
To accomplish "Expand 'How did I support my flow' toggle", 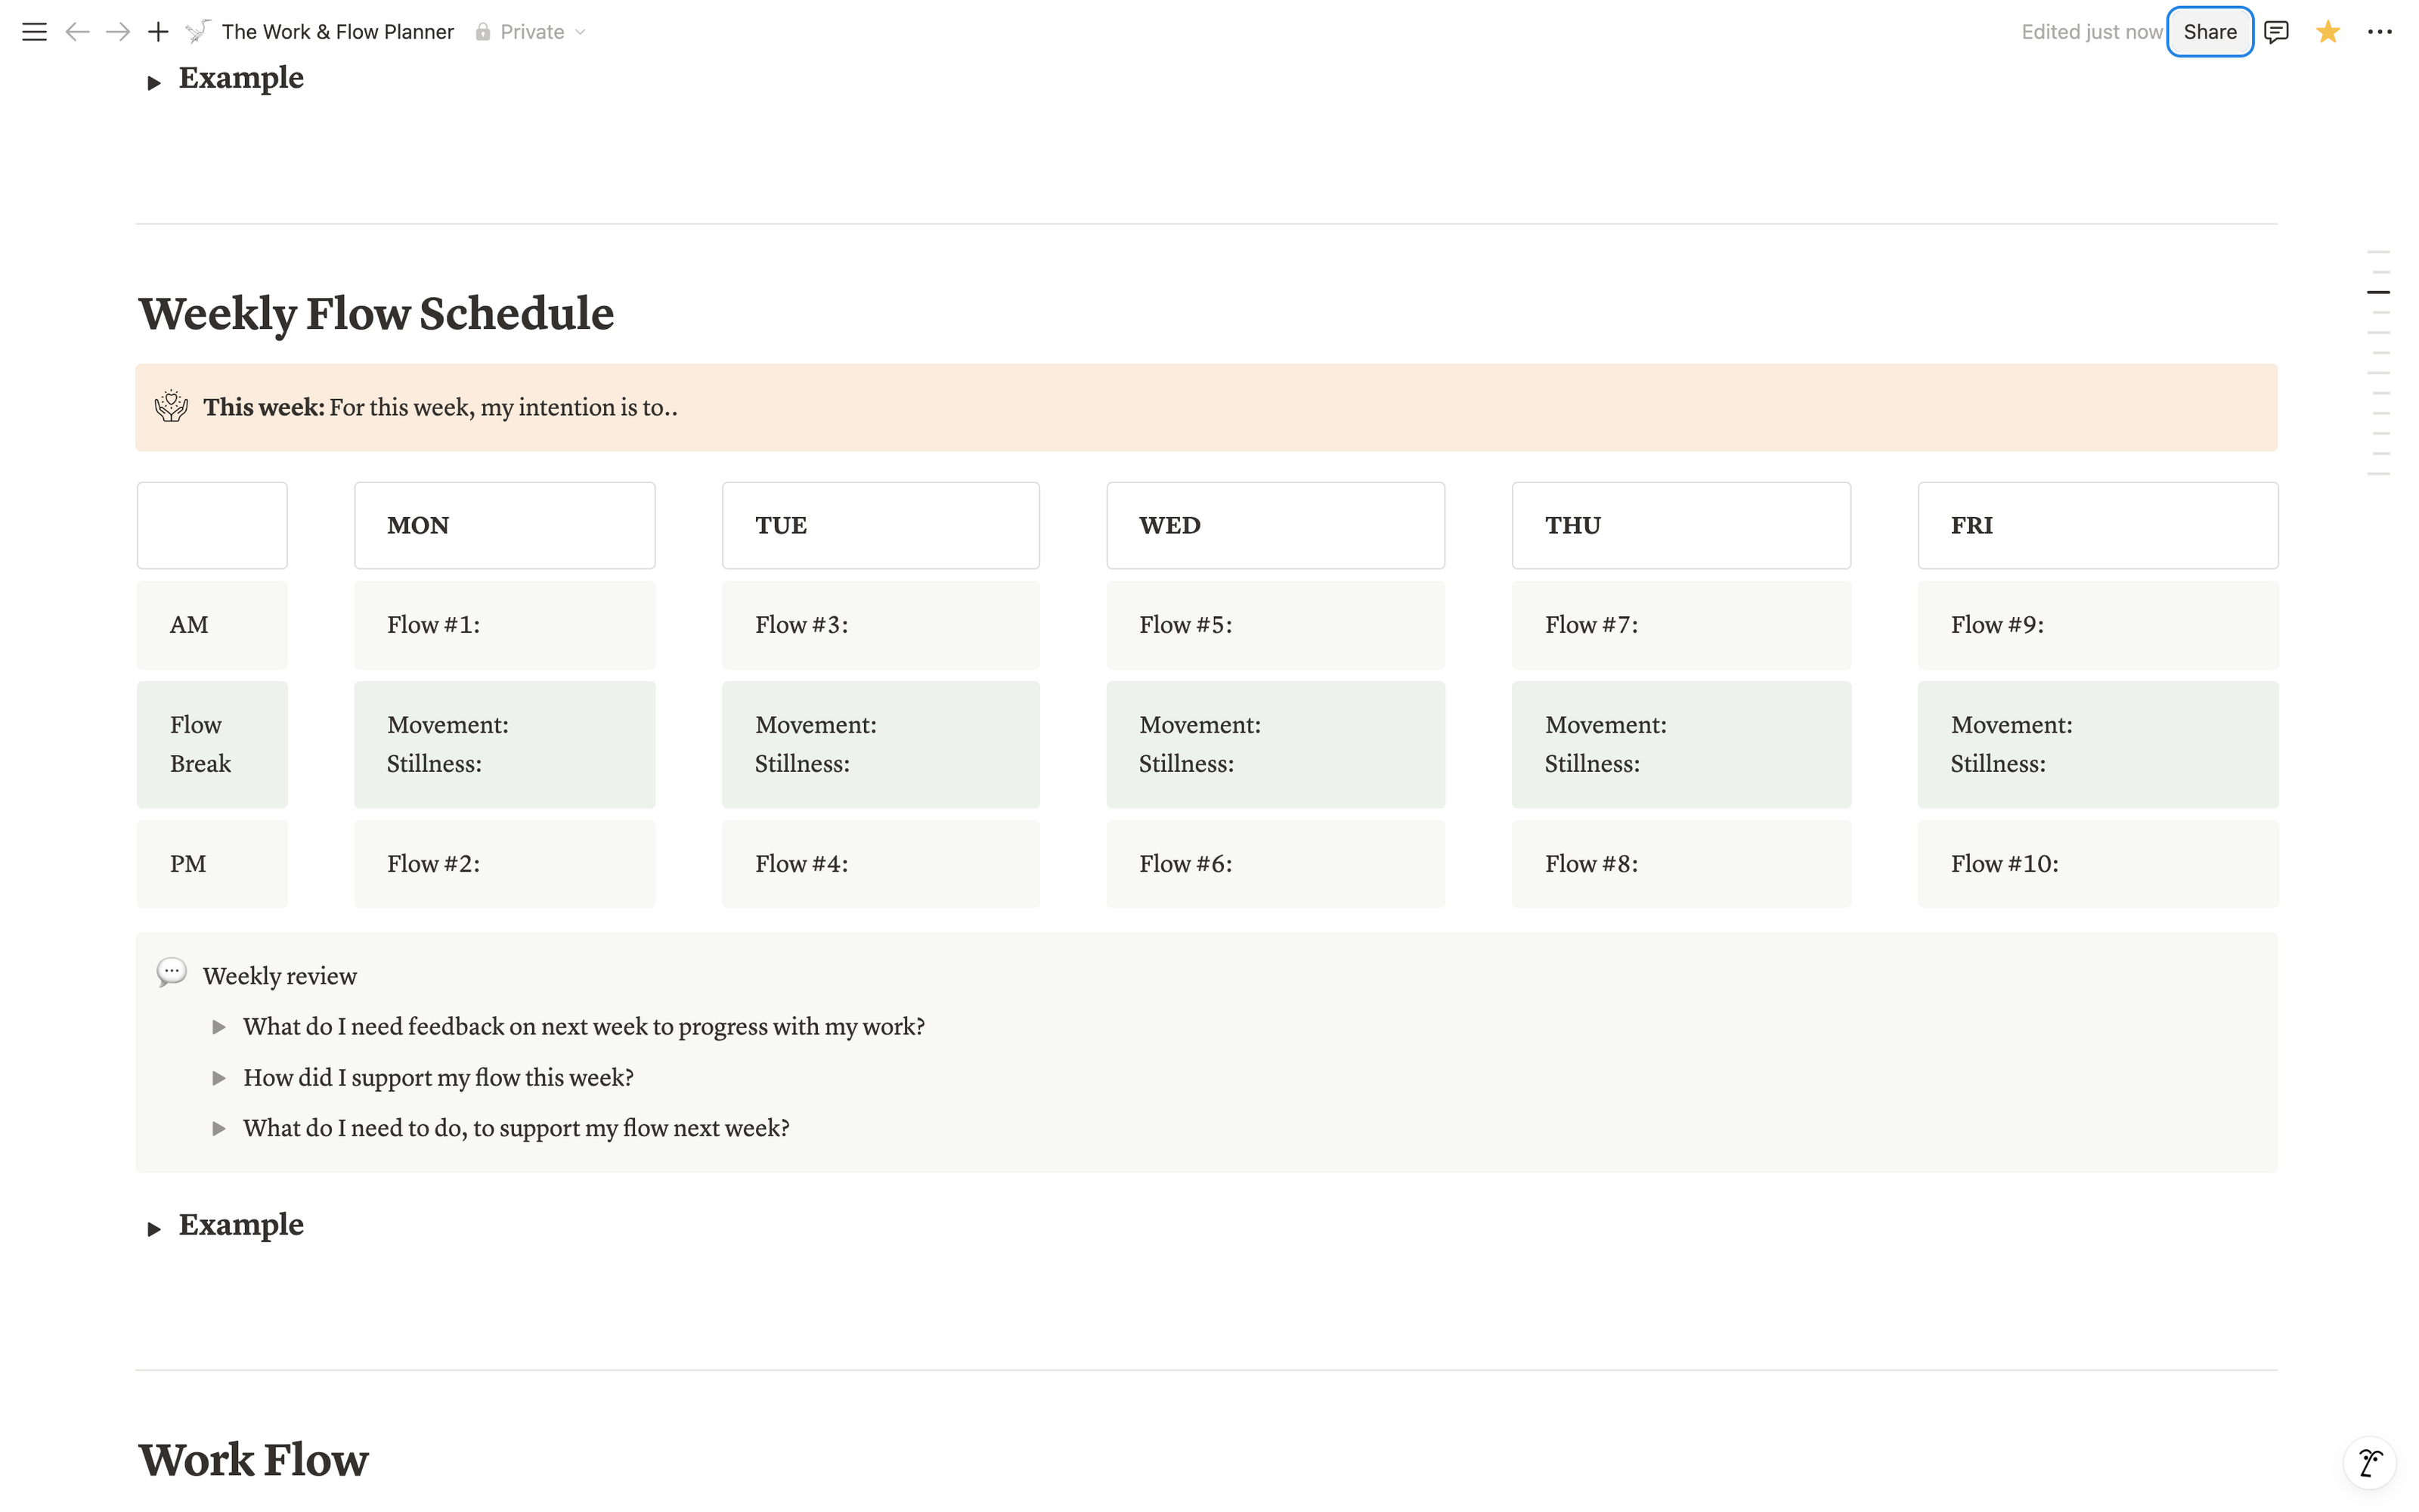I will click(219, 1078).
